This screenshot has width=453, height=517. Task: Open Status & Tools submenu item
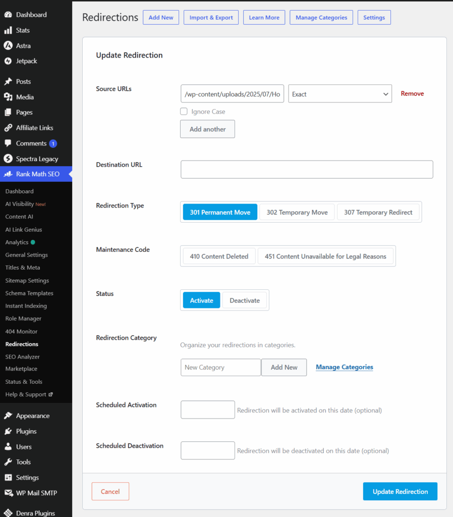[x=24, y=382]
